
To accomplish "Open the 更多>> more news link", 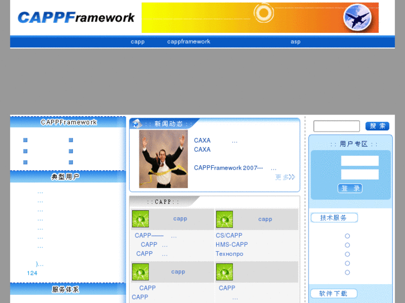I will click(285, 177).
